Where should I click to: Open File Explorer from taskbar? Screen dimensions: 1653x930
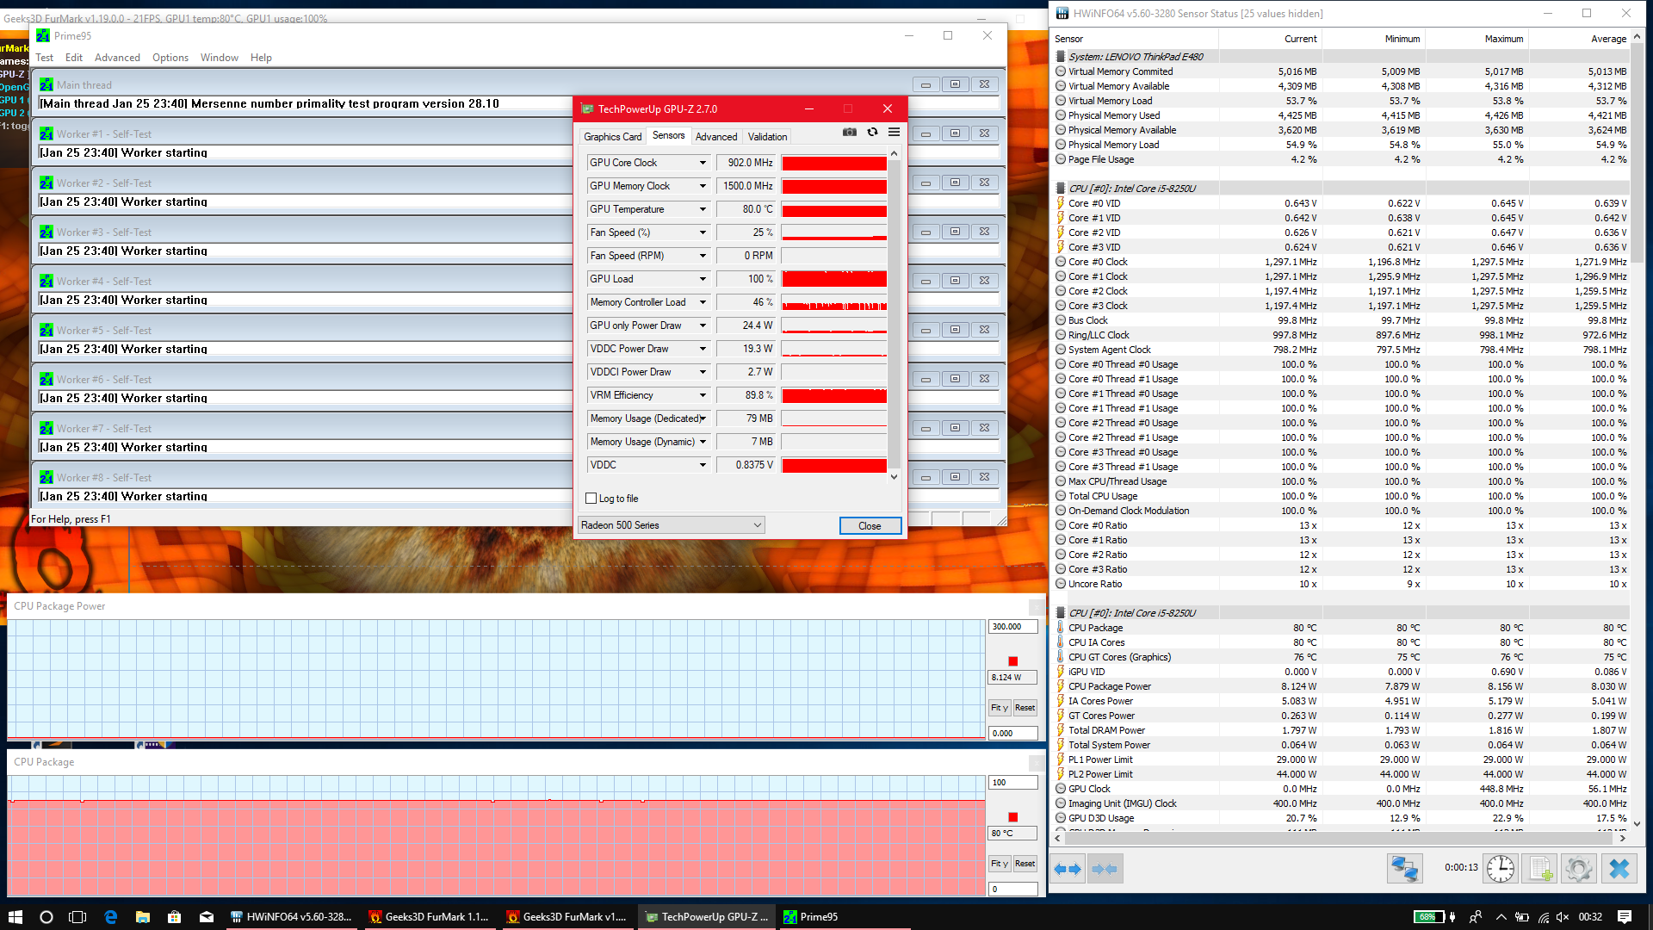(143, 917)
